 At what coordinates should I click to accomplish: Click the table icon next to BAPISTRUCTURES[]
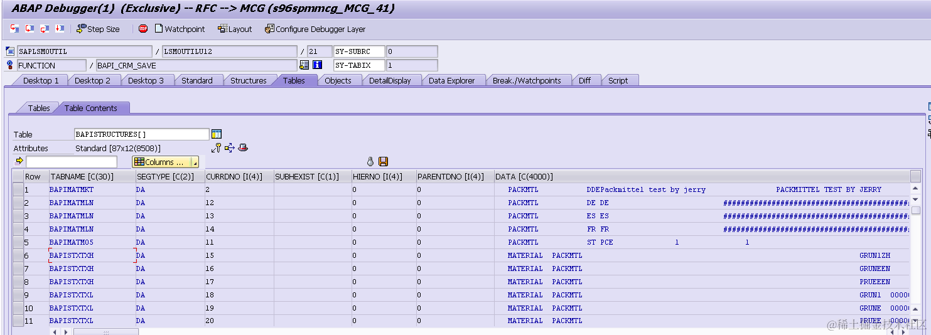tap(217, 134)
